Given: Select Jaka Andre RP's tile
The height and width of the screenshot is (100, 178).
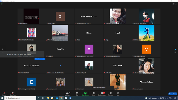Looking at the screenshot, I should (60, 66).
